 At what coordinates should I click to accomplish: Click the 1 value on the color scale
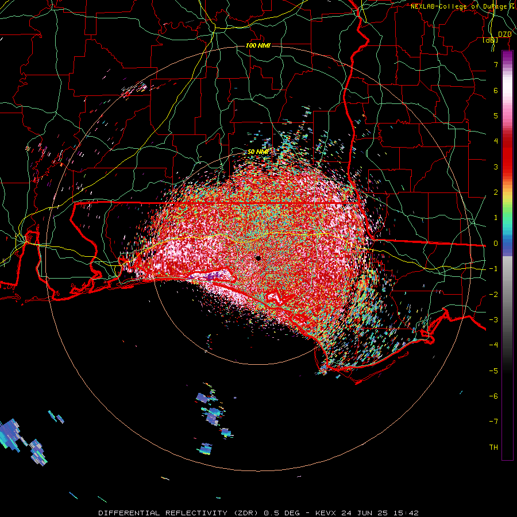pos(496,218)
